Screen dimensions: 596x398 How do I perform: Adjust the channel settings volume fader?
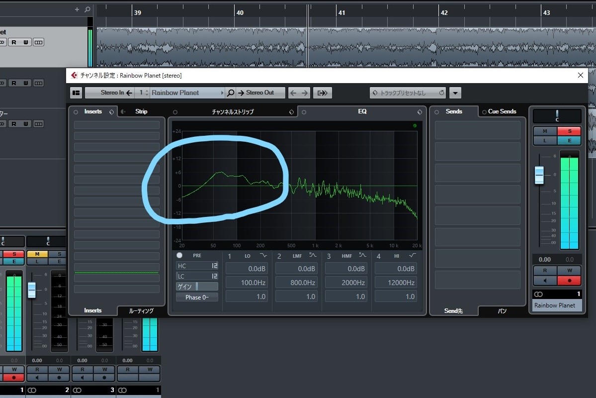(539, 175)
